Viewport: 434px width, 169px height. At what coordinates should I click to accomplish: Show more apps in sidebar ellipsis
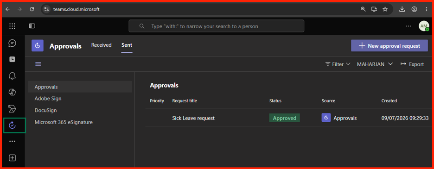(x=12, y=141)
